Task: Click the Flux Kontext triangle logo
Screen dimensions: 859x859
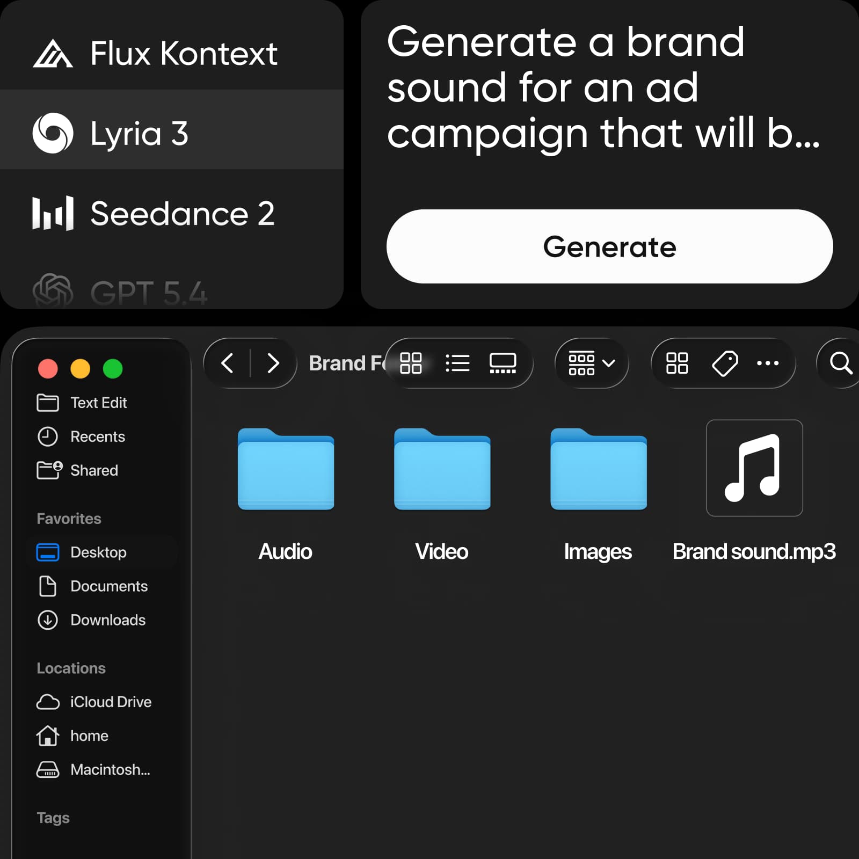Action: pyautogui.click(x=53, y=54)
